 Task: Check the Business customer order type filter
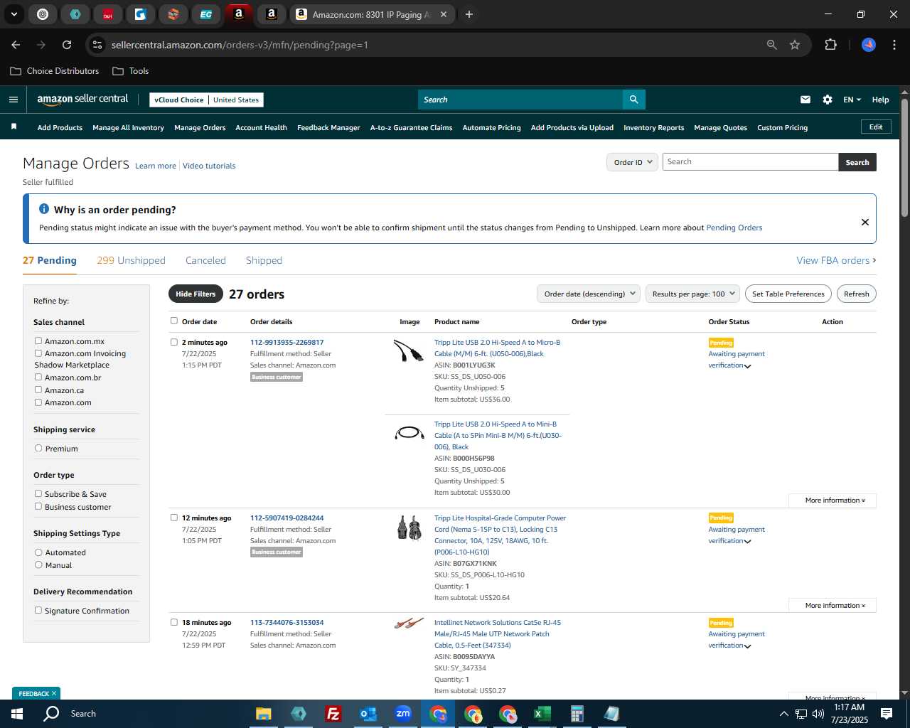tap(38, 506)
